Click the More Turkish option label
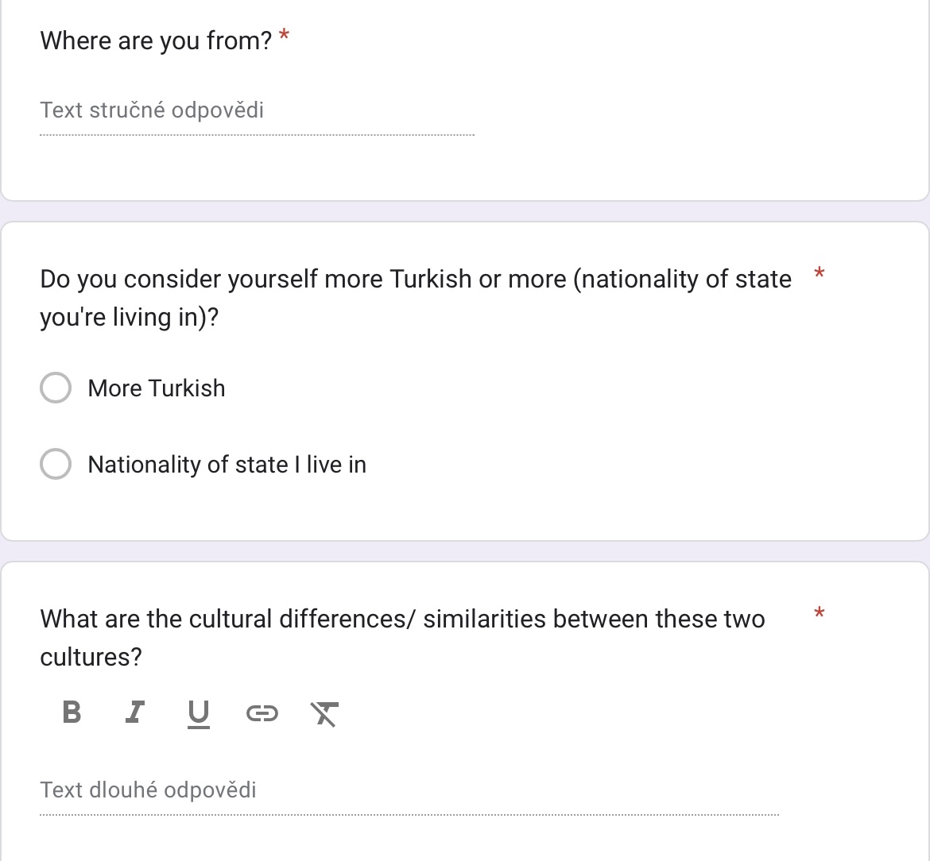The height and width of the screenshot is (861, 930). pyautogui.click(x=157, y=388)
